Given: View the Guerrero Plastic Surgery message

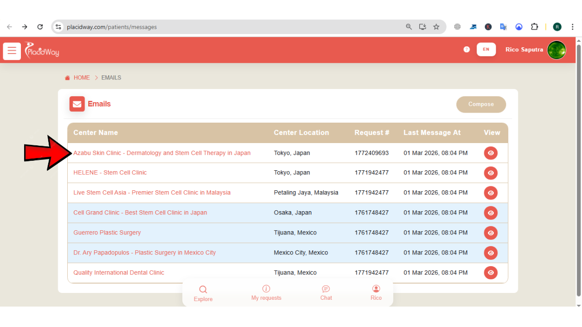Looking at the screenshot, I should pyautogui.click(x=491, y=233).
